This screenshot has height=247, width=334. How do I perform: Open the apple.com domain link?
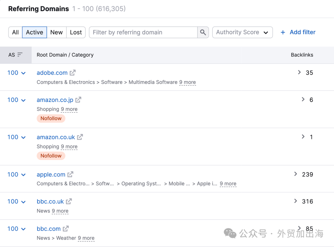tap(51, 174)
